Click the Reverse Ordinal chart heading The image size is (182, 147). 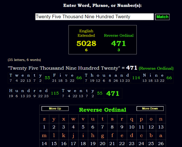pos(102,110)
